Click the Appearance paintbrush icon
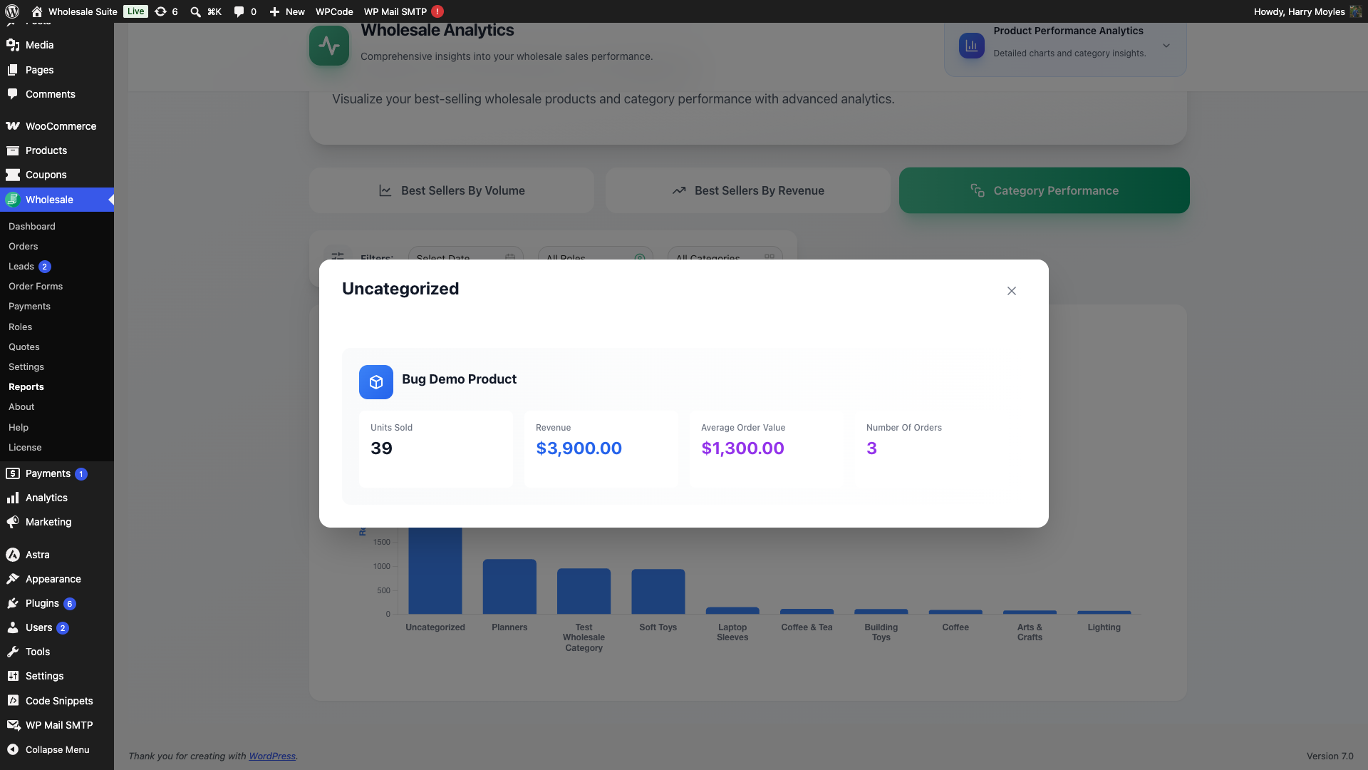1368x770 pixels. click(x=13, y=579)
